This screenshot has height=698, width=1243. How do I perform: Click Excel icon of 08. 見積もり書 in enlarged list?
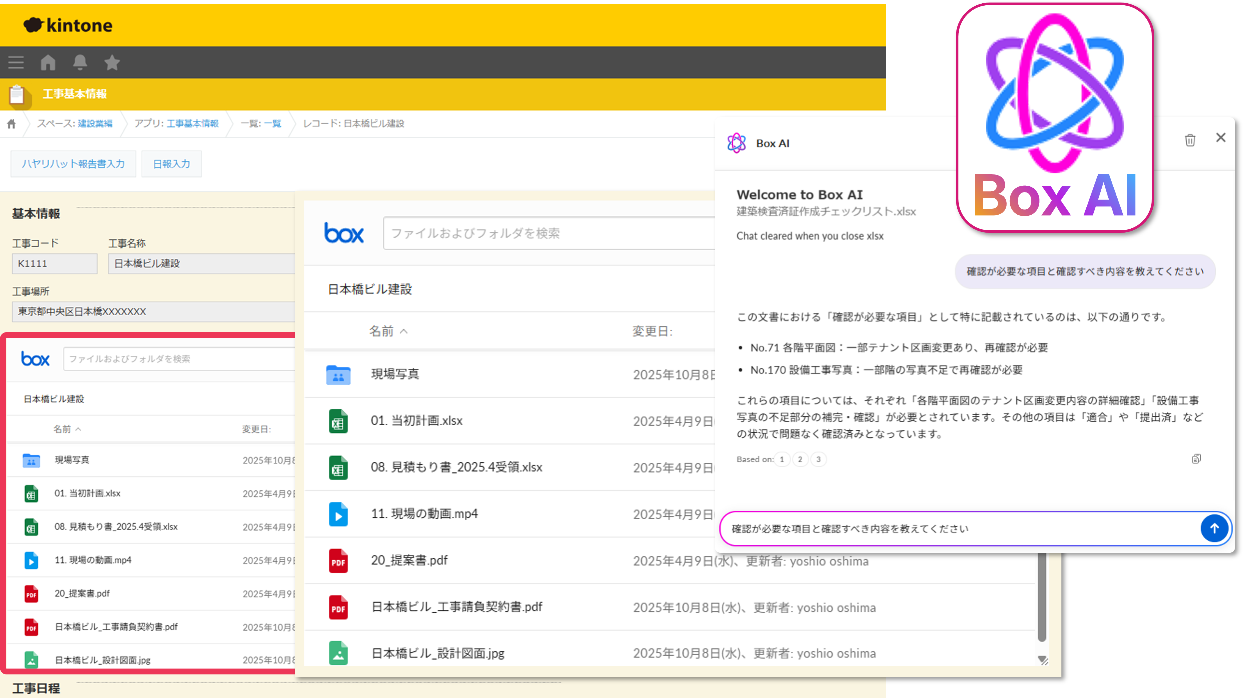click(338, 468)
